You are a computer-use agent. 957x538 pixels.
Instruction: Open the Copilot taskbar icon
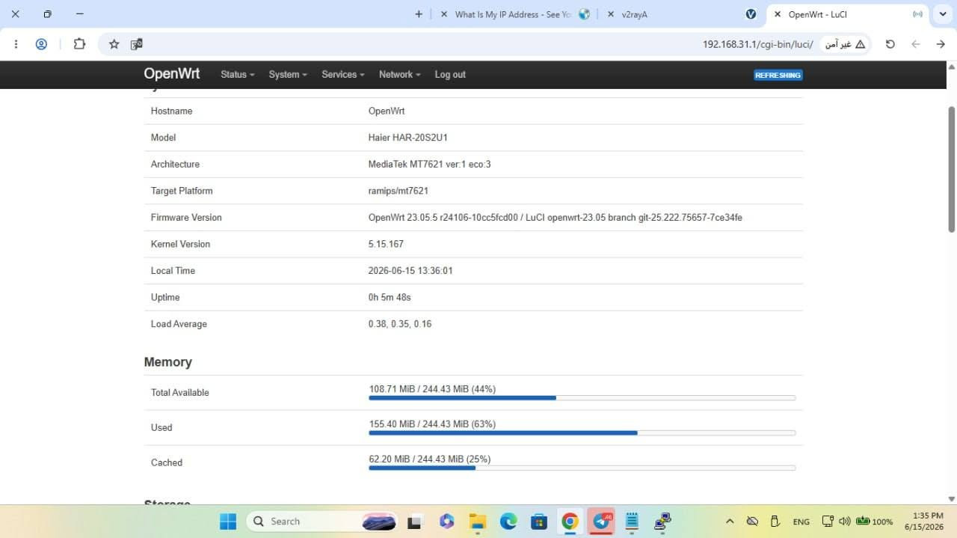[x=447, y=522]
